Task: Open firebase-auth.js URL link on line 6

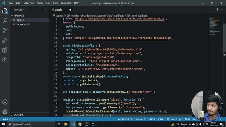Action: click(120, 19)
